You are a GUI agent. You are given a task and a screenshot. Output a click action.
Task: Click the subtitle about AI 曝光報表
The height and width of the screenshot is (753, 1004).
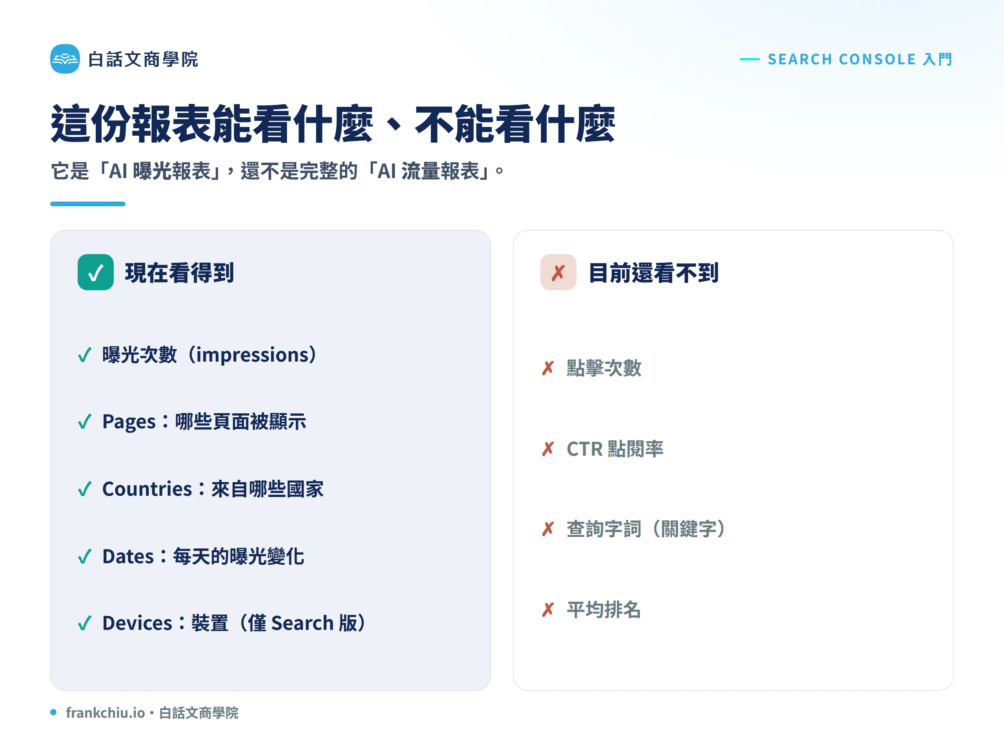pyautogui.click(x=277, y=171)
